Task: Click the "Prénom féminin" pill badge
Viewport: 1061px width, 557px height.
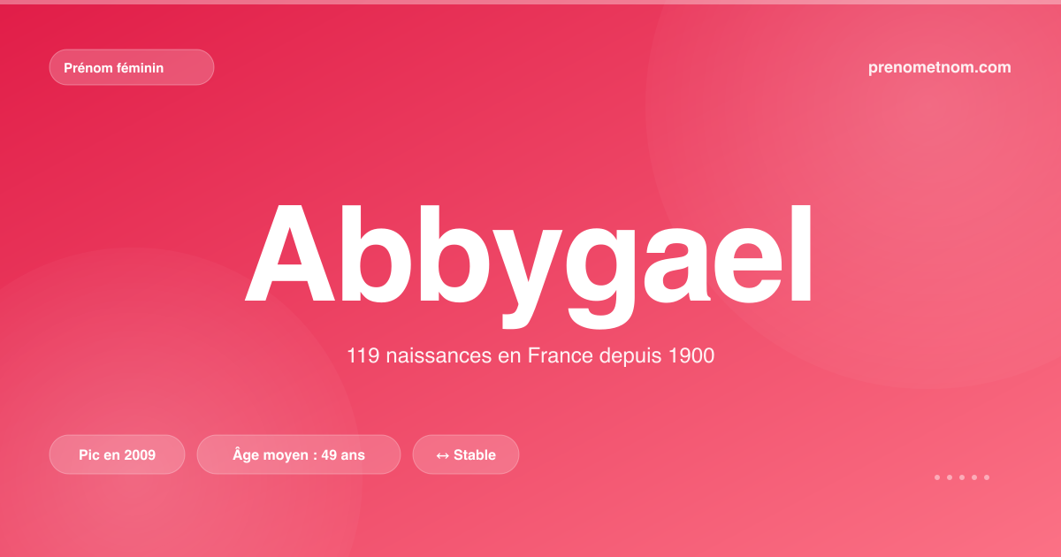Action: click(132, 67)
